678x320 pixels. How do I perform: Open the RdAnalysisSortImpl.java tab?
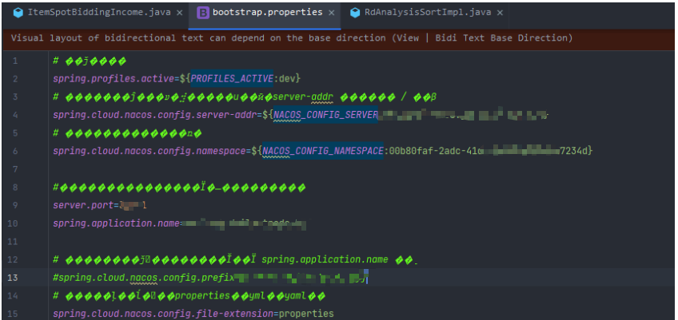428,13
